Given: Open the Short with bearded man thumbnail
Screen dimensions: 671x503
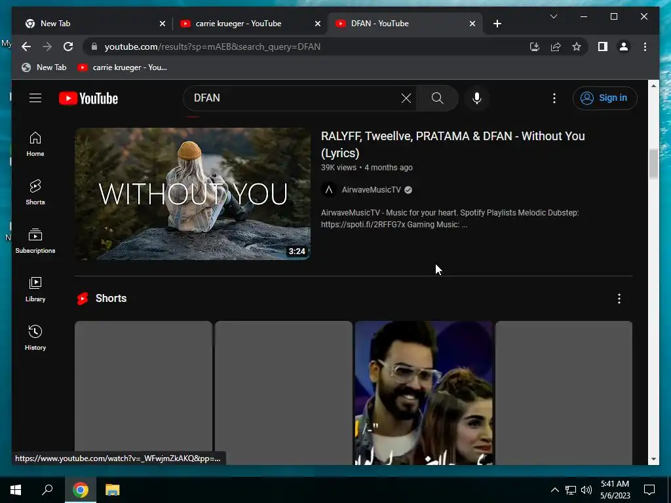Looking at the screenshot, I should [424, 393].
